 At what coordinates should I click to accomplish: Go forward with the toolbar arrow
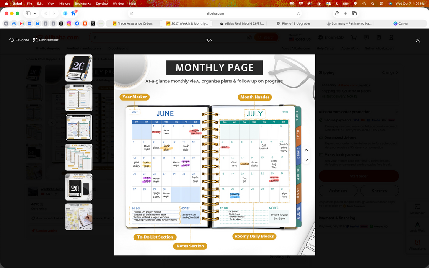54,13
